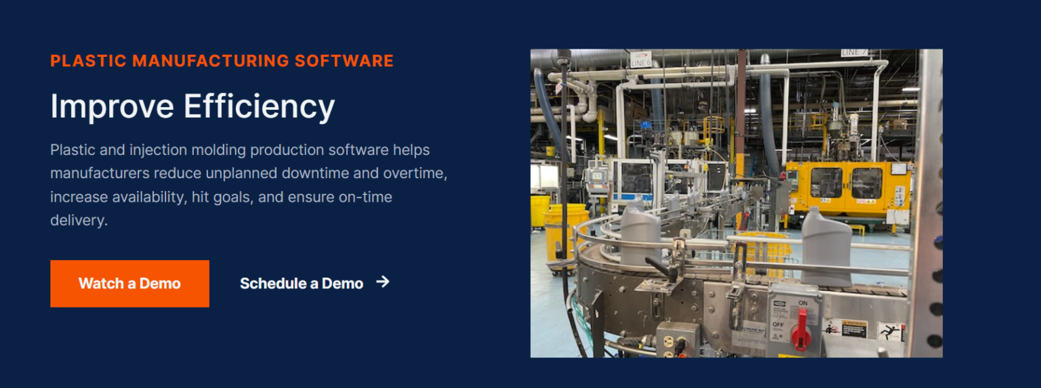The image size is (1041, 388).
Task: Click the paragraph about injection molding software
Action: click(x=249, y=185)
